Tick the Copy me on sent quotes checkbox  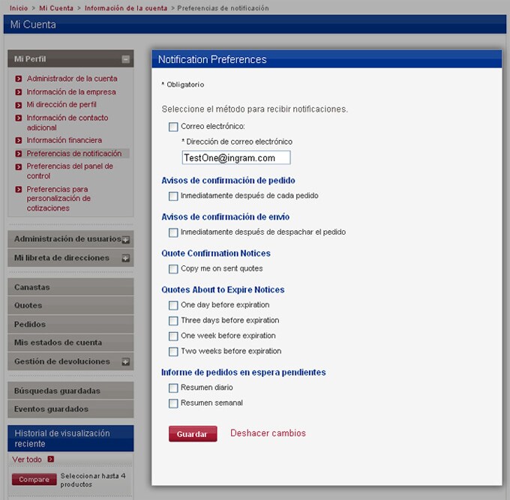pos(173,269)
